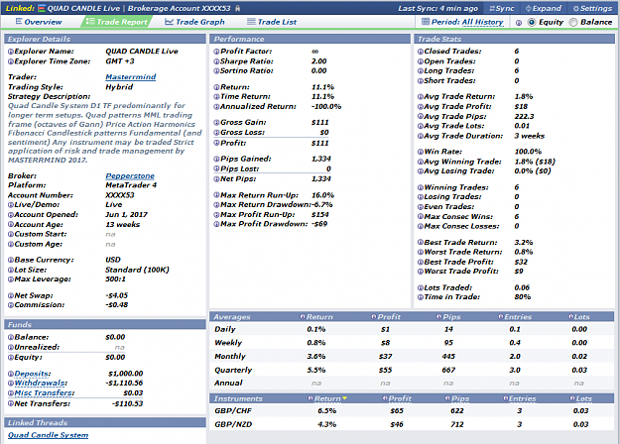
Task: Select the Equity radio button
Action: [532, 22]
